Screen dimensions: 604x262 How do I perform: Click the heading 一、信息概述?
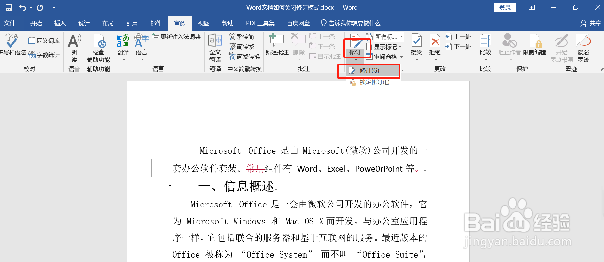click(236, 186)
